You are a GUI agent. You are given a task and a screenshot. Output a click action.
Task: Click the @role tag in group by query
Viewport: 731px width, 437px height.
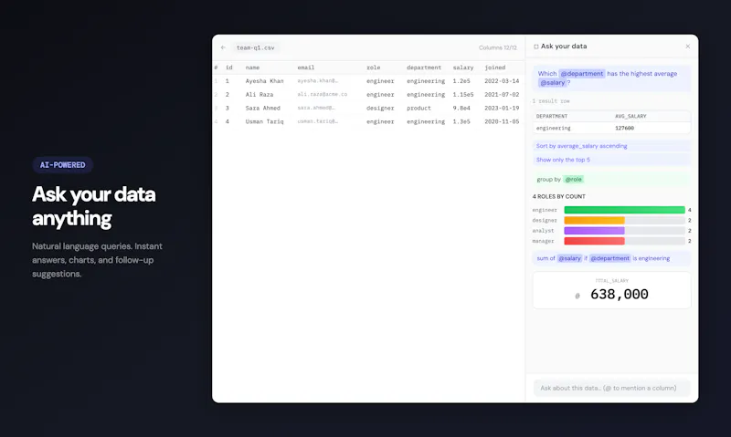tap(573, 179)
